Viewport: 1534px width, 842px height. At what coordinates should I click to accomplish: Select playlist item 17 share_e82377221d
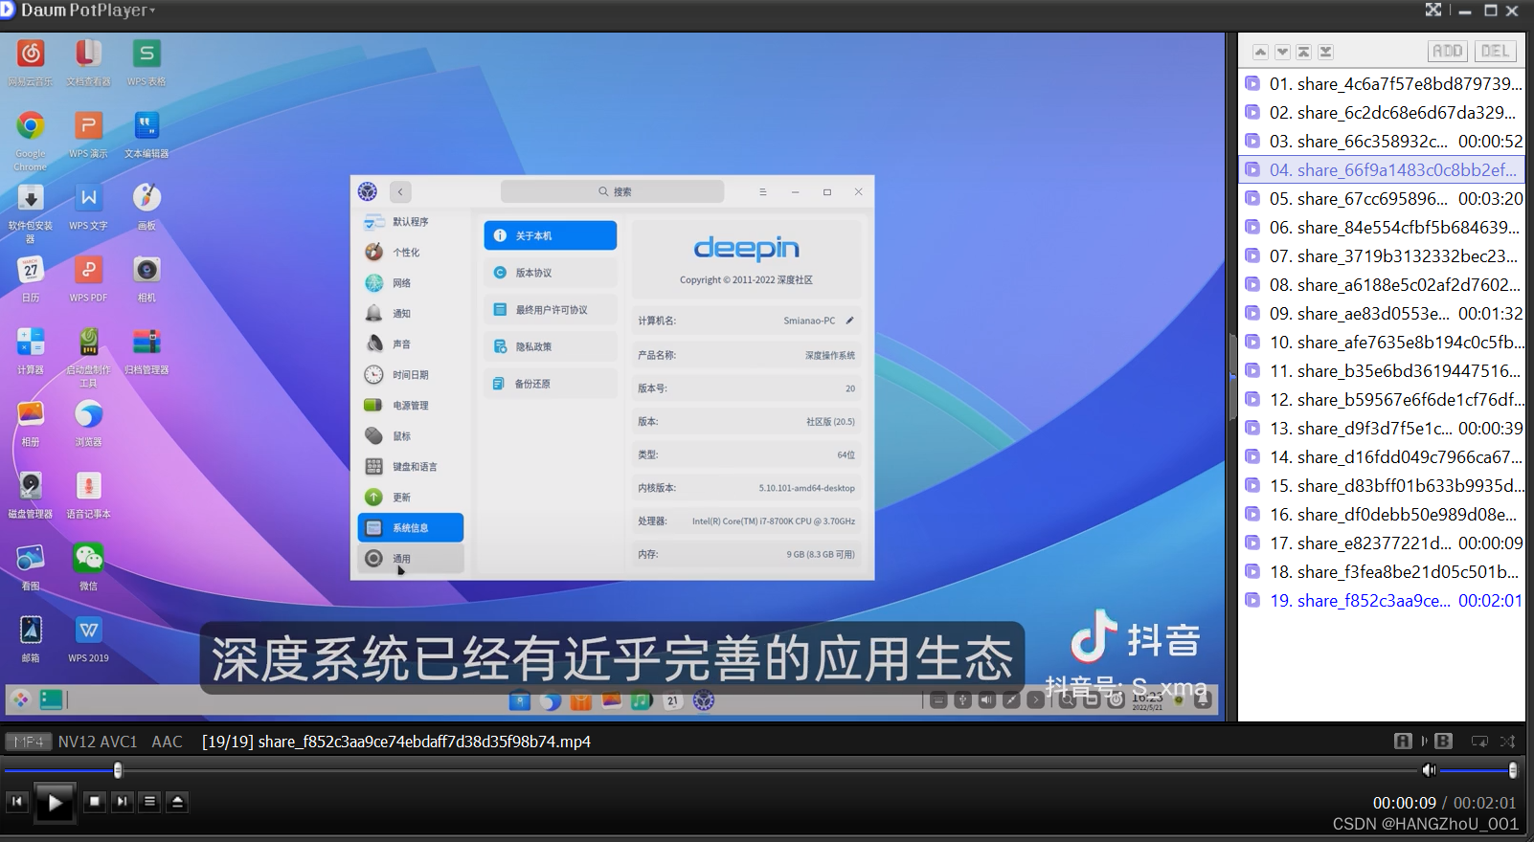point(1382,543)
